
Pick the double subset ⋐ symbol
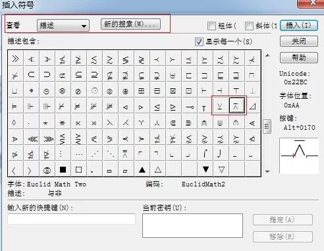click(x=173, y=123)
